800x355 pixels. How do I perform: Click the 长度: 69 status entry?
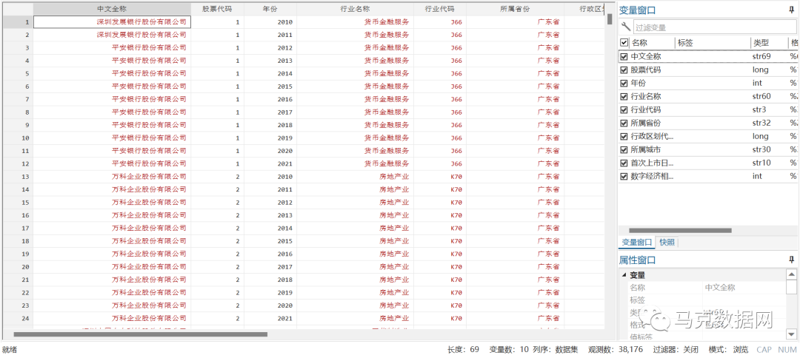point(463,349)
